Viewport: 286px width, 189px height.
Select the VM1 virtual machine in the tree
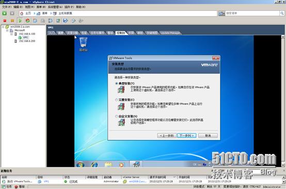(x=25, y=38)
